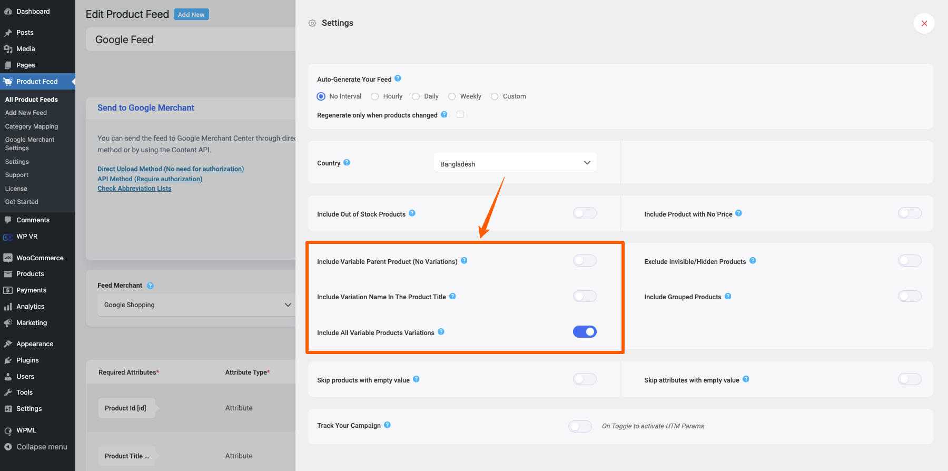Click help icon beside Auto-Generate Your Feed
Image resolution: width=948 pixels, height=471 pixels.
coord(398,78)
